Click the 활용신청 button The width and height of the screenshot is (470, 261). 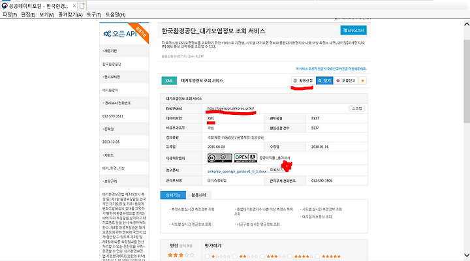303,81
